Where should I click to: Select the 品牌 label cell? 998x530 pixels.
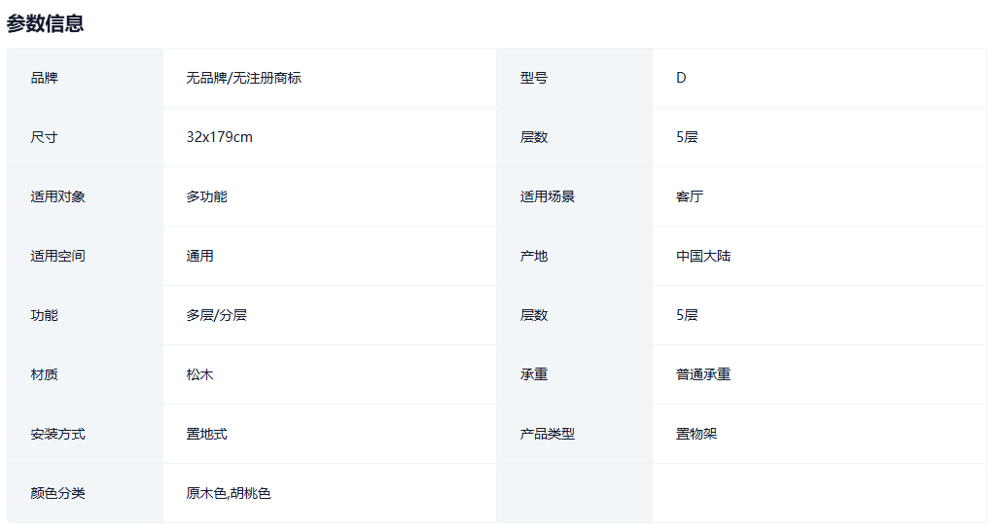point(45,78)
